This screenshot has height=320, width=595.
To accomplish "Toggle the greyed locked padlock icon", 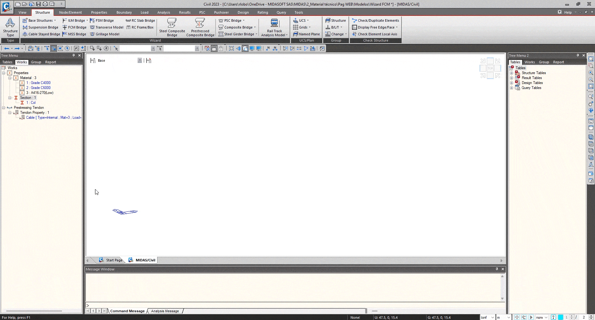I will pos(221,48).
